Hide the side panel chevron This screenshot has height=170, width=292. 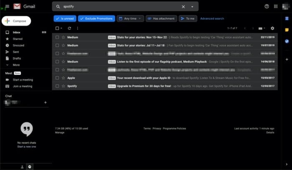point(287,164)
